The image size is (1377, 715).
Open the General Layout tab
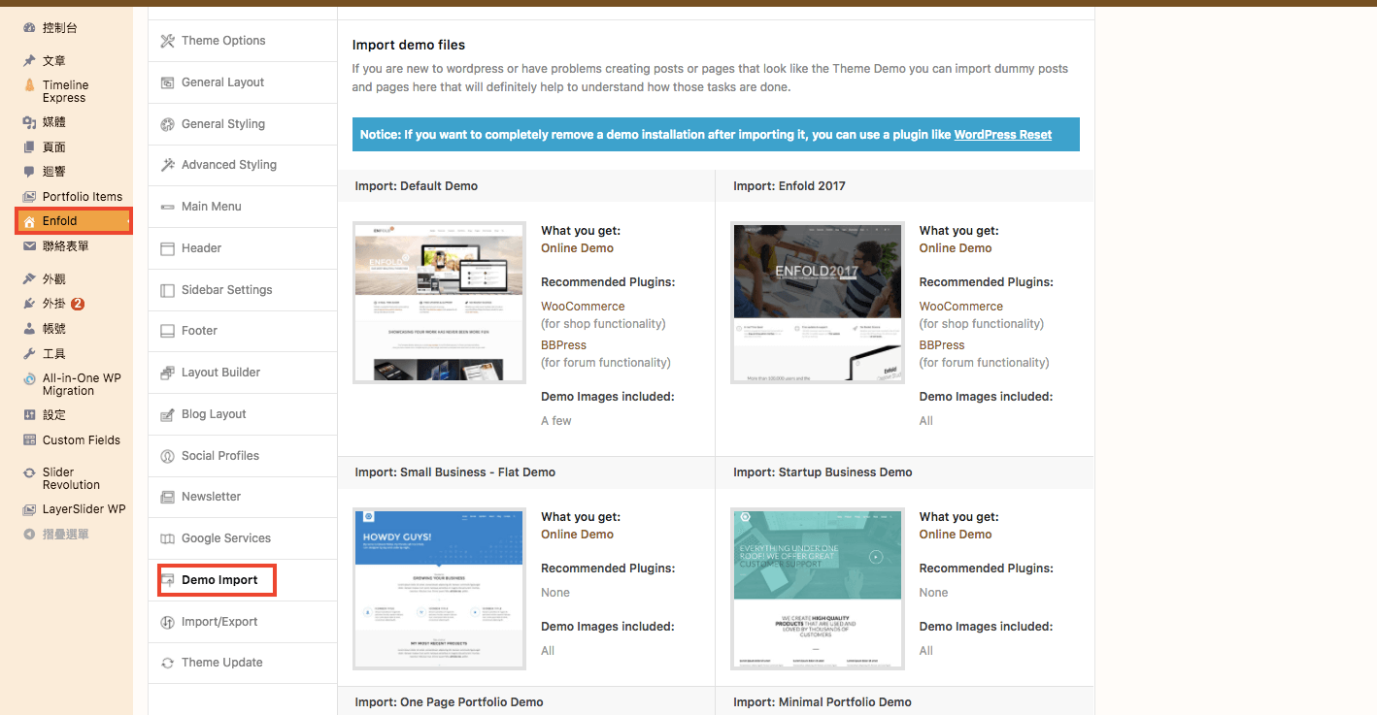coord(243,82)
